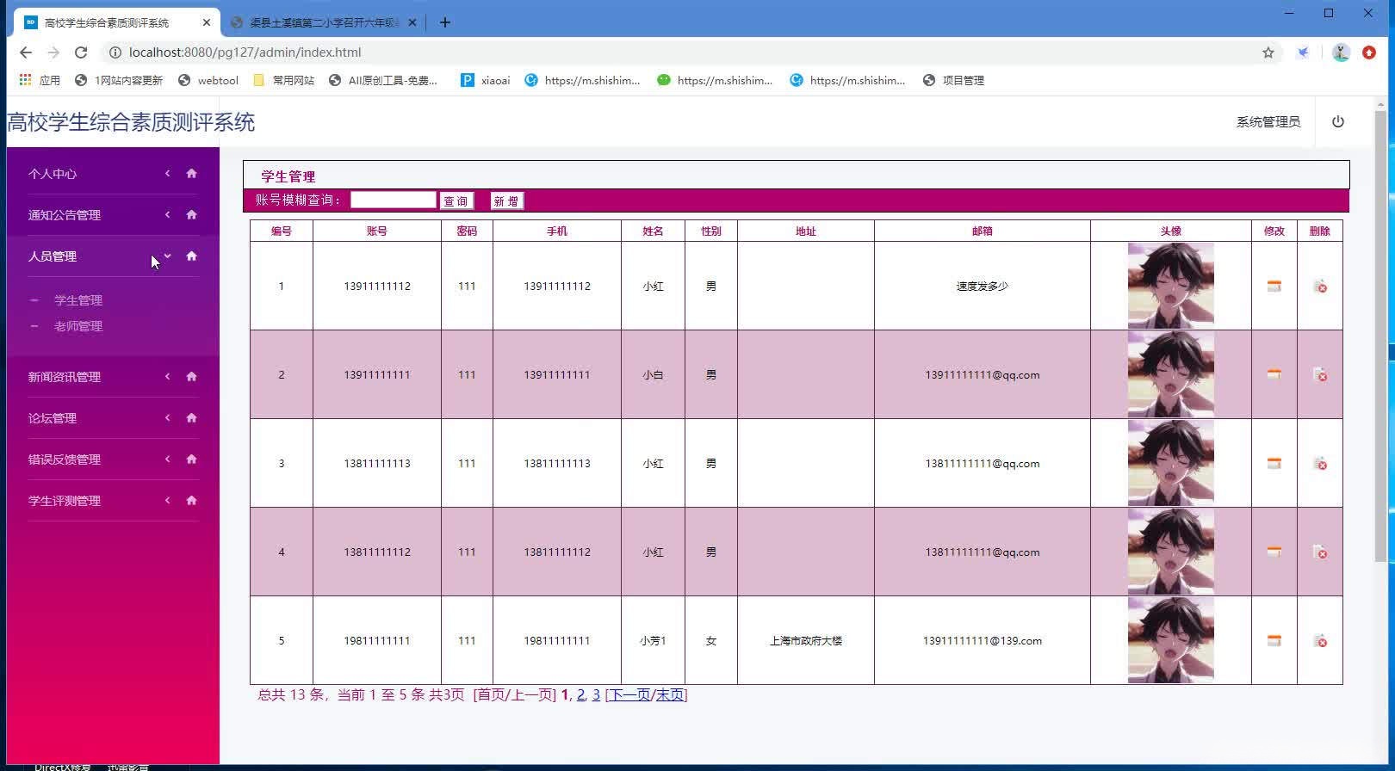Expand the 通知公告管理 menu chevron
The image size is (1395, 771).
coord(168,215)
